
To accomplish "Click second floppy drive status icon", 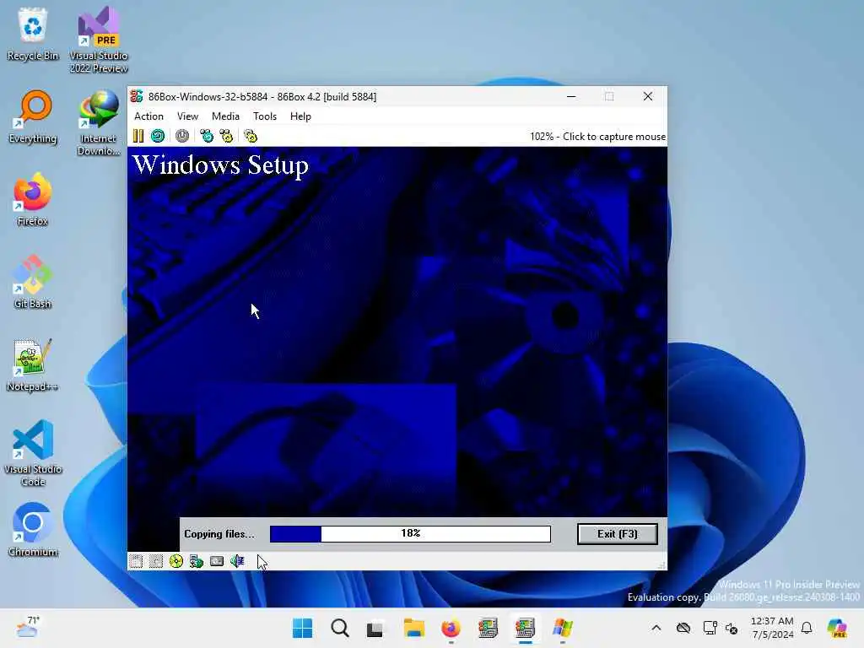I will (x=156, y=561).
